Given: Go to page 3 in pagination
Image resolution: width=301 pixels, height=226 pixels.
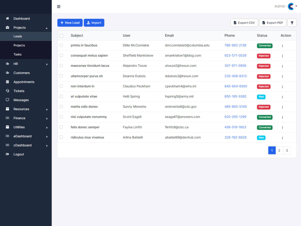Looking at the screenshot, I should [x=287, y=150].
